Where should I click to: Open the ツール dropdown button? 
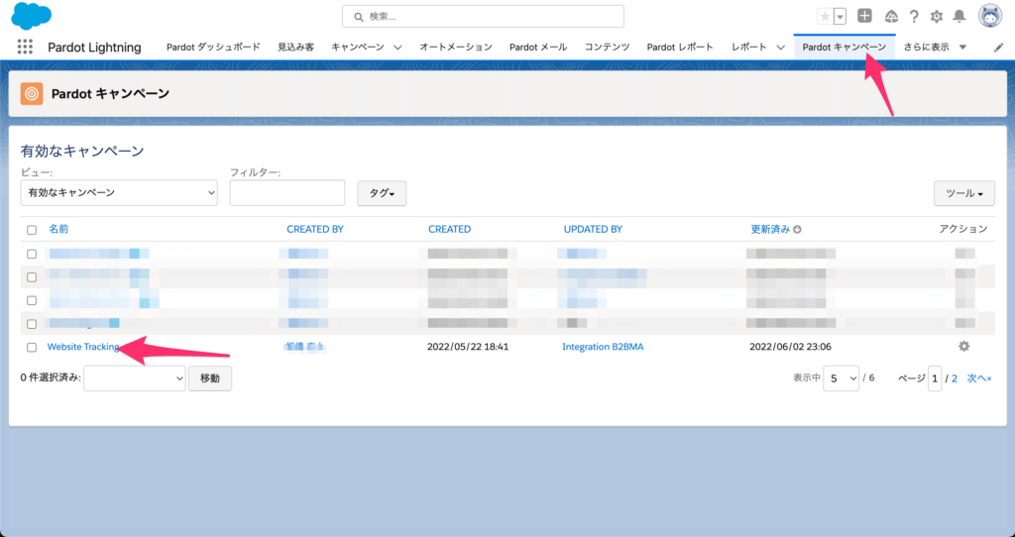point(963,193)
